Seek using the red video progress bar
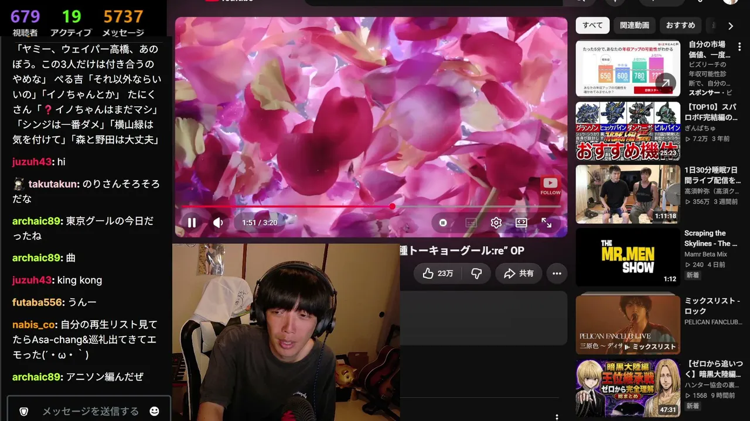The image size is (750, 421). point(371,206)
